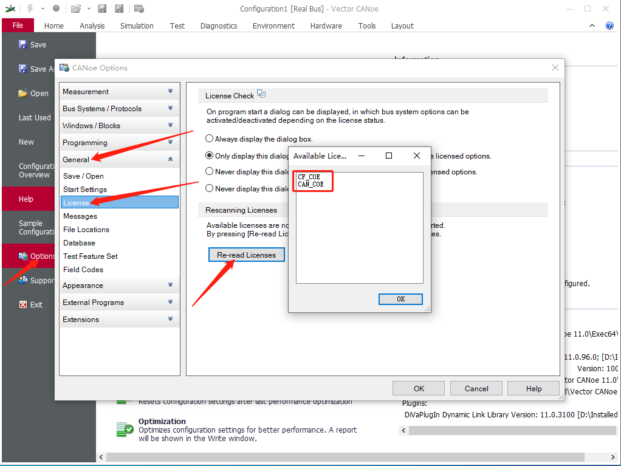This screenshot has height=466, width=621.
Task: Open the dropdown arrow next to the lightning icon
Action: pyautogui.click(x=43, y=9)
